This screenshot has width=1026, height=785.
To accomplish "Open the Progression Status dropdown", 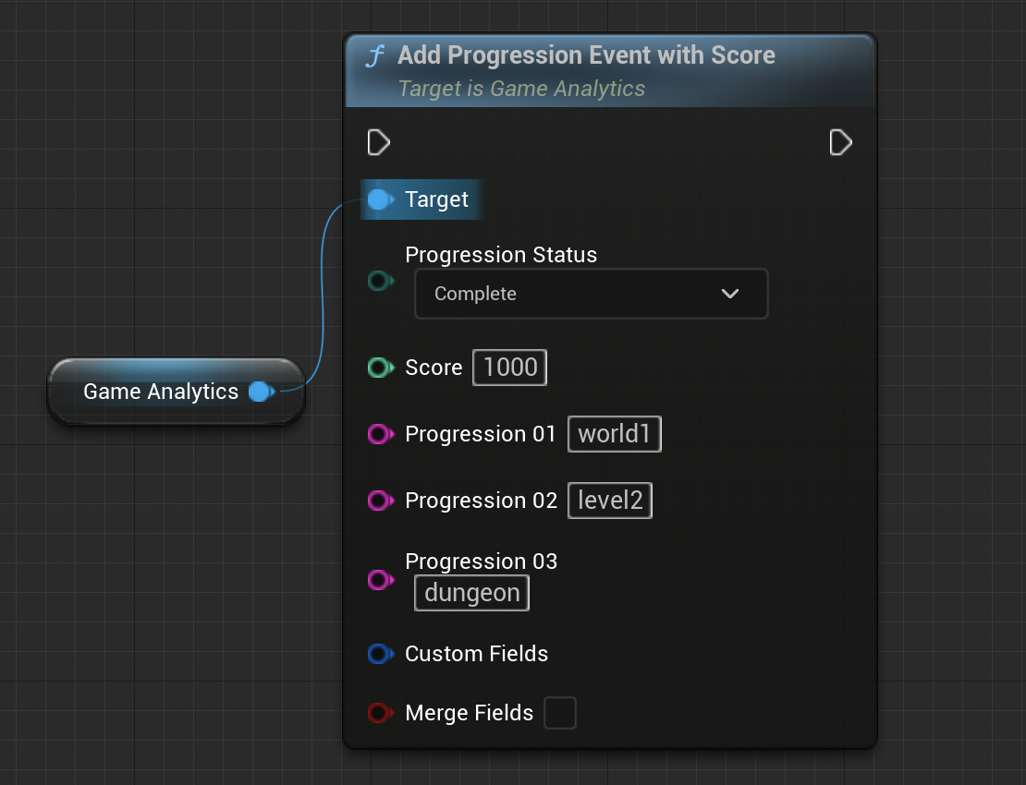I will click(x=590, y=294).
